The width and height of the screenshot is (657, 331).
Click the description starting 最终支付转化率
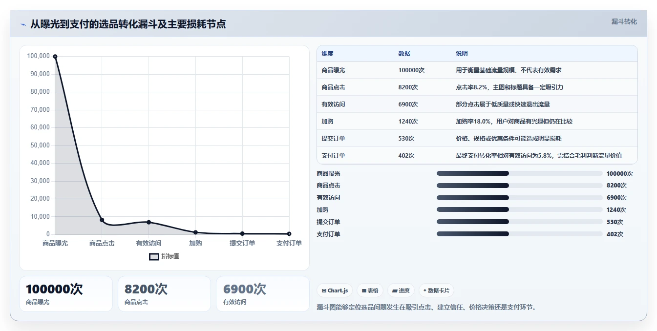pos(539,156)
